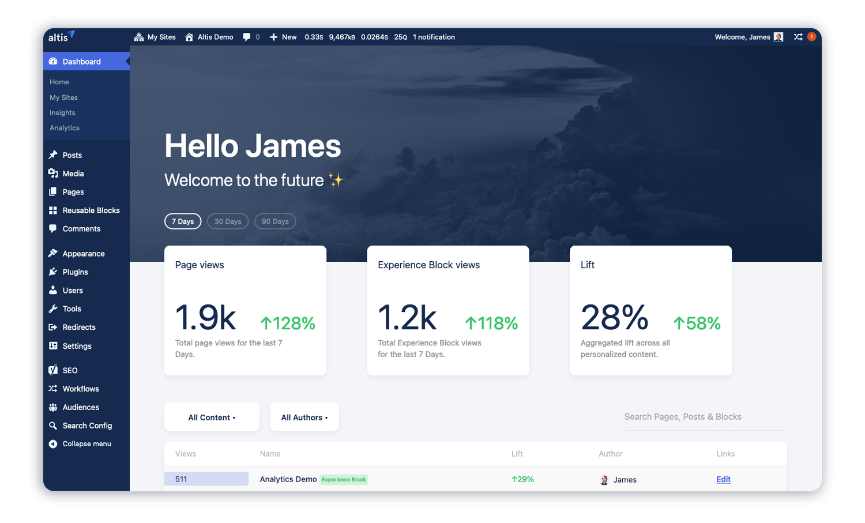The image size is (865, 523).
Task: Open the All Authors dropdown
Action: [304, 417]
